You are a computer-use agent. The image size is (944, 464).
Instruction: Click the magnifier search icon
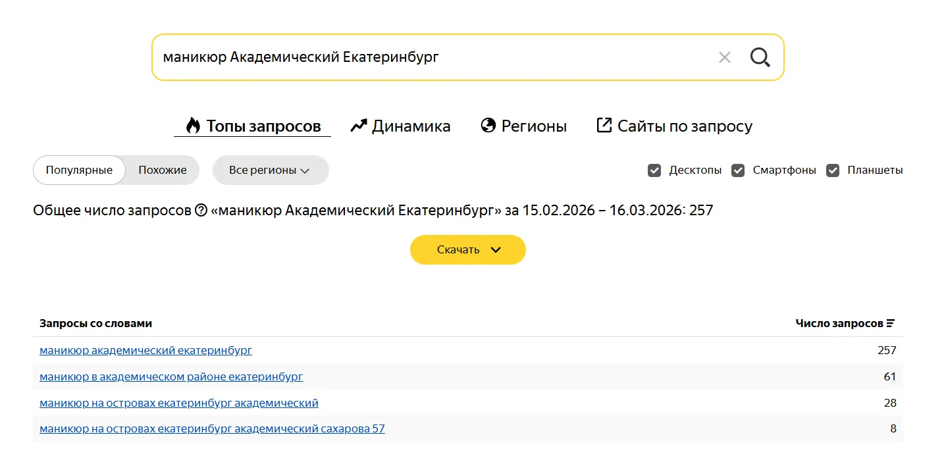tap(760, 57)
